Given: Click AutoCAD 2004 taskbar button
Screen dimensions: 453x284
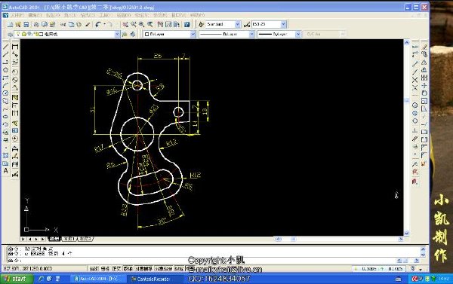Looking at the screenshot, I should (97, 279).
